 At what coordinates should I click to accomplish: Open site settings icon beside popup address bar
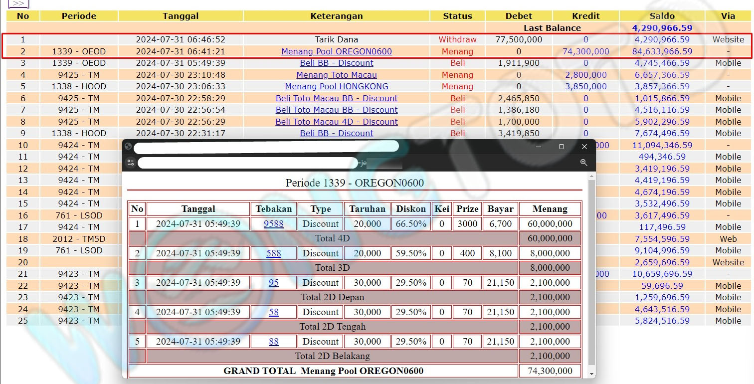coord(130,163)
